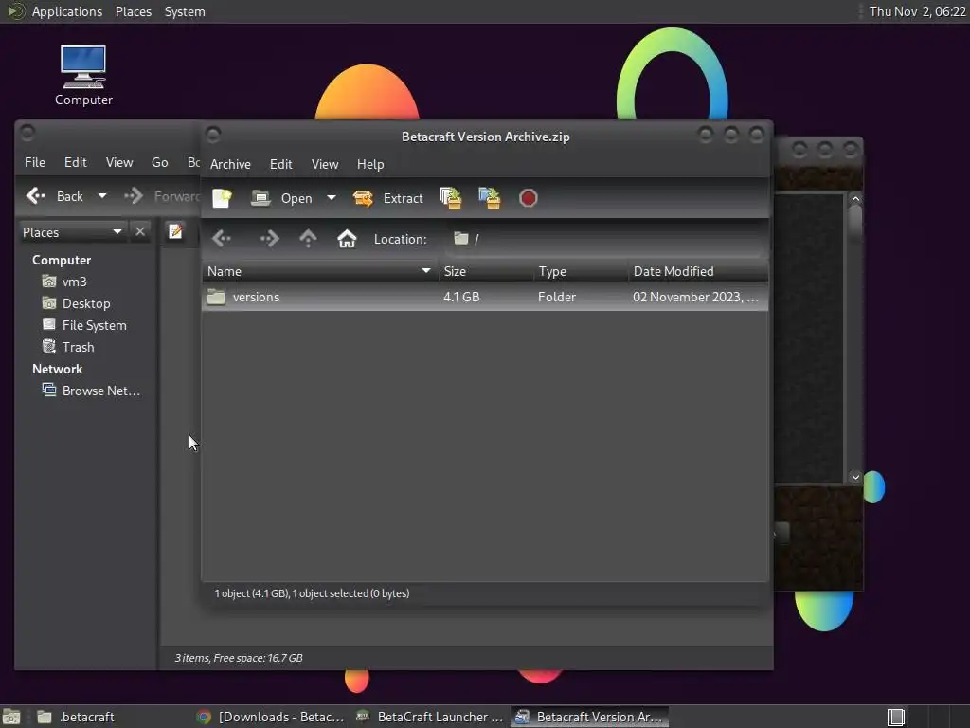Sort by Date Modified column header
This screenshot has height=728, width=970.
[x=698, y=271]
